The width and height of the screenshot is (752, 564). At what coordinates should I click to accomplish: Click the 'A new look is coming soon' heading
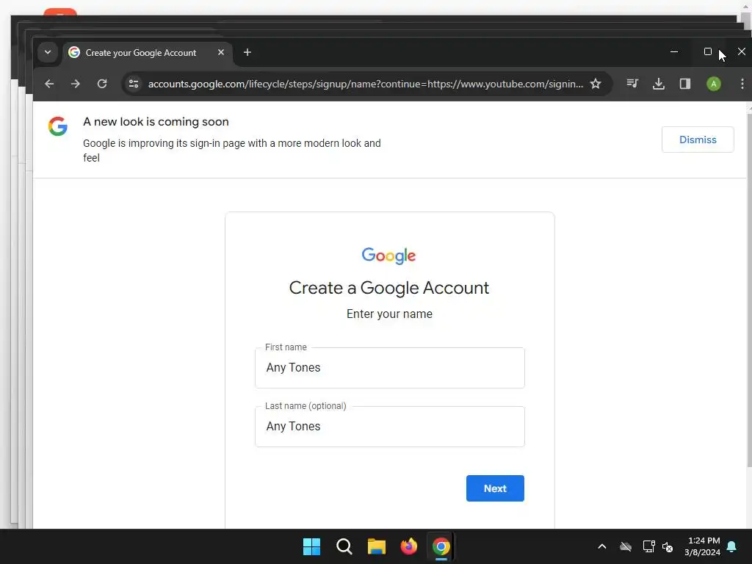pos(156,122)
